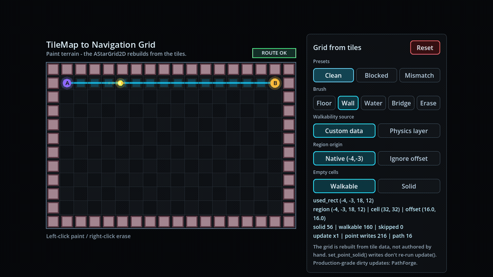Image resolution: width=493 pixels, height=277 pixels.
Task: Select the Mismatch preset
Action: coord(420,75)
